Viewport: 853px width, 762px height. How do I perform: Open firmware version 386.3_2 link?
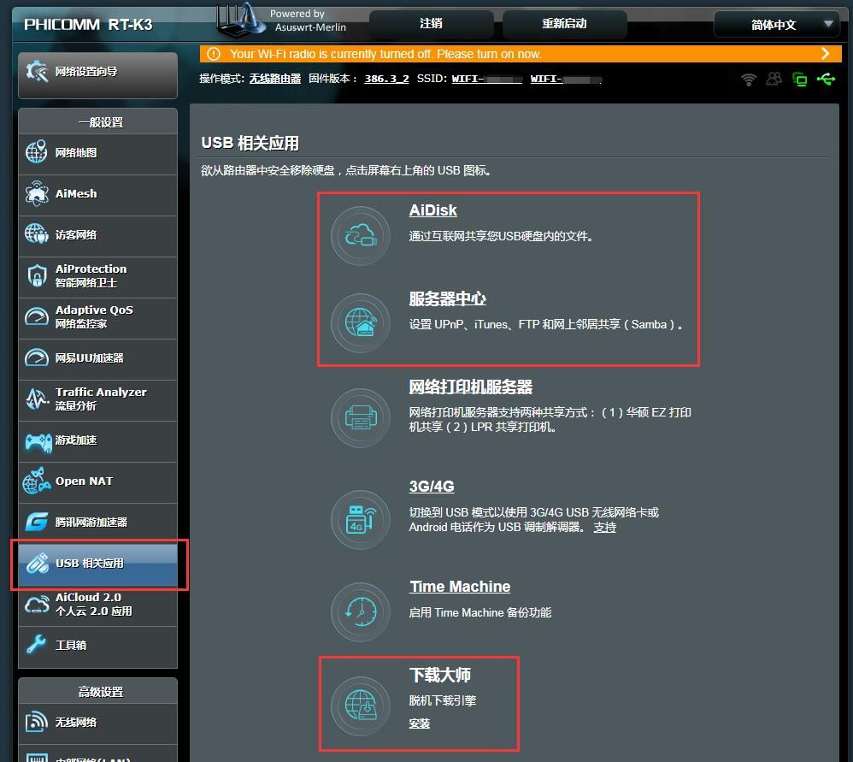click(386, 79)
